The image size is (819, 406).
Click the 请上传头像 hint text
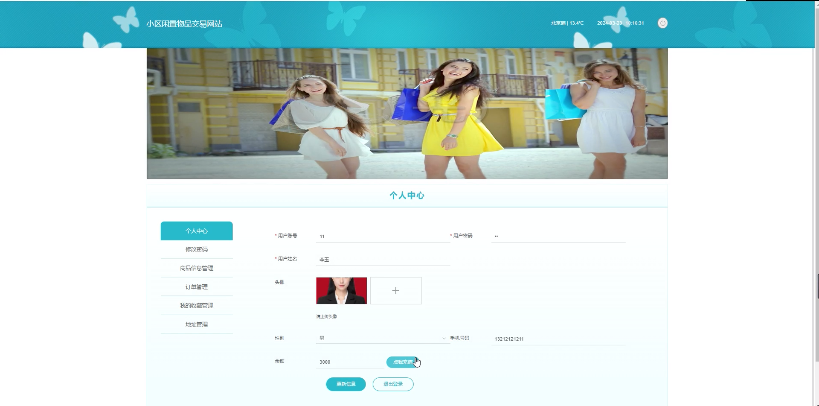[326, 316]
